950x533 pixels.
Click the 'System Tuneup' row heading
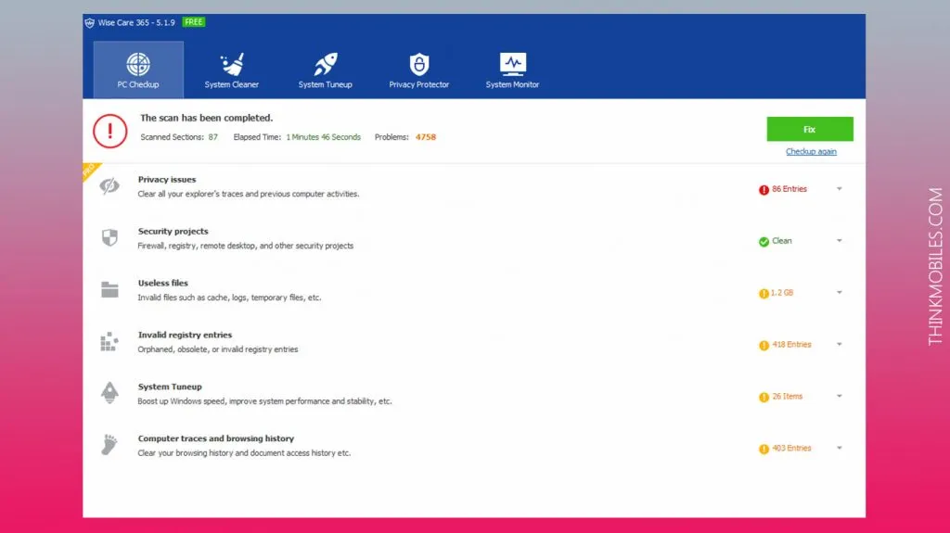point(170,387)
